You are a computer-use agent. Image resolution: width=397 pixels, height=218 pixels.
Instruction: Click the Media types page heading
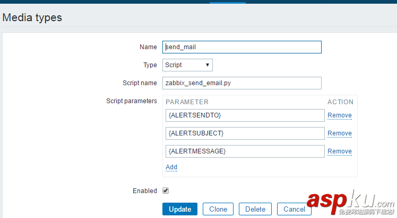tap(32, 17)
